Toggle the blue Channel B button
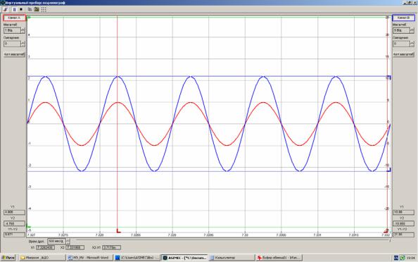Image resolution: width=418 pixels, height=262 pixels. click(403, 18)
